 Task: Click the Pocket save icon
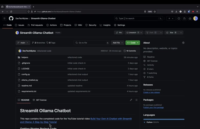pos(172,12)
